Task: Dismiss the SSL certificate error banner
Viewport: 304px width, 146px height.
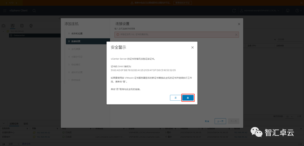Action: pyautogui.click(x=236, y=35)
